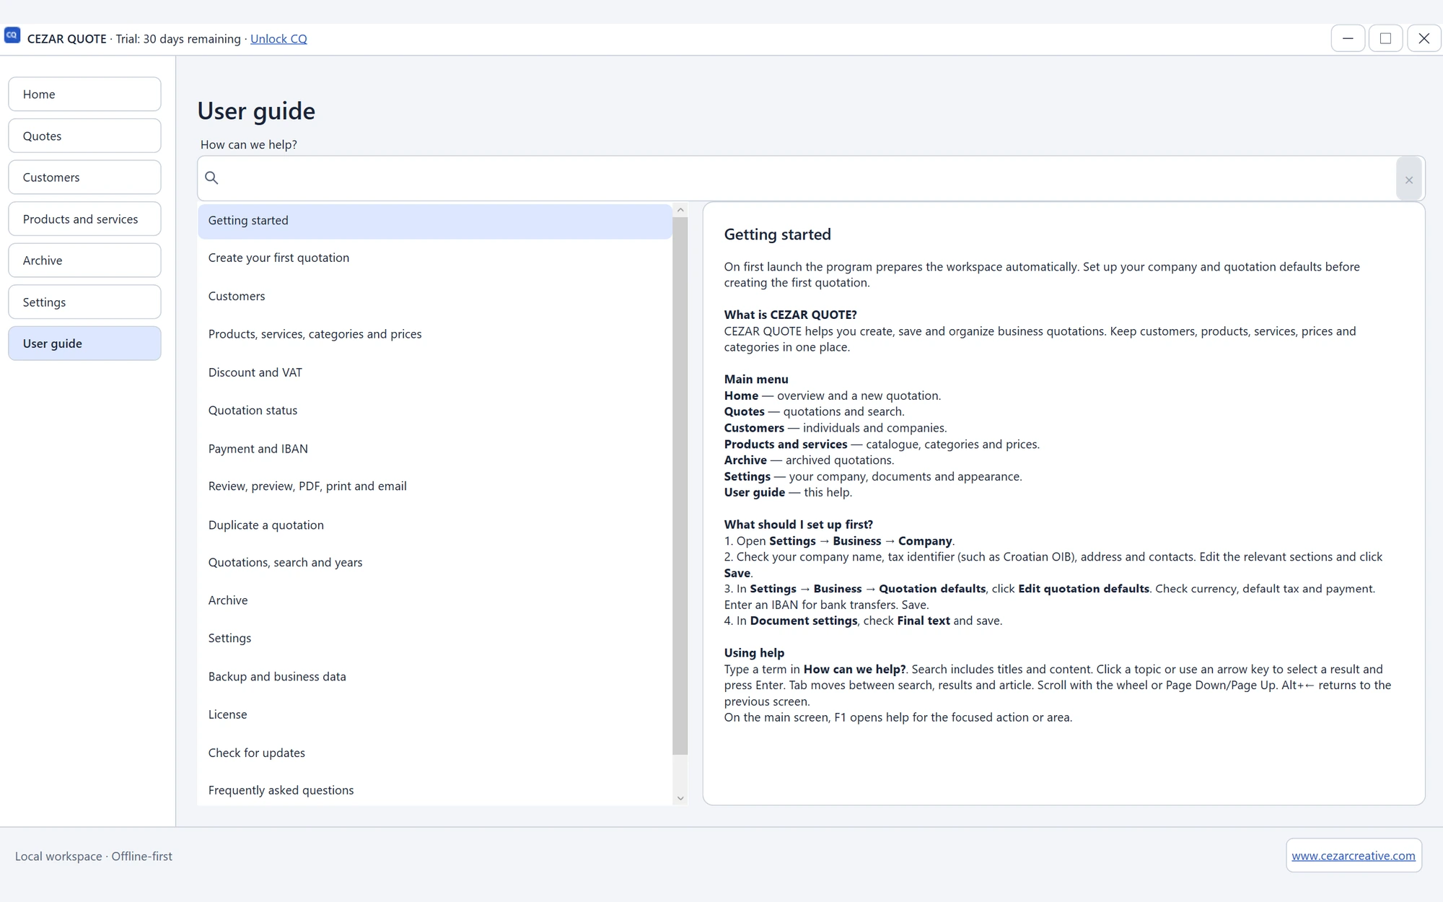Image resolution: width=1443 pixels, height=902 pixels.
Task: Click the 'What is CEZAR QUOTE?' heading
Action: click(x=790, y=315)
